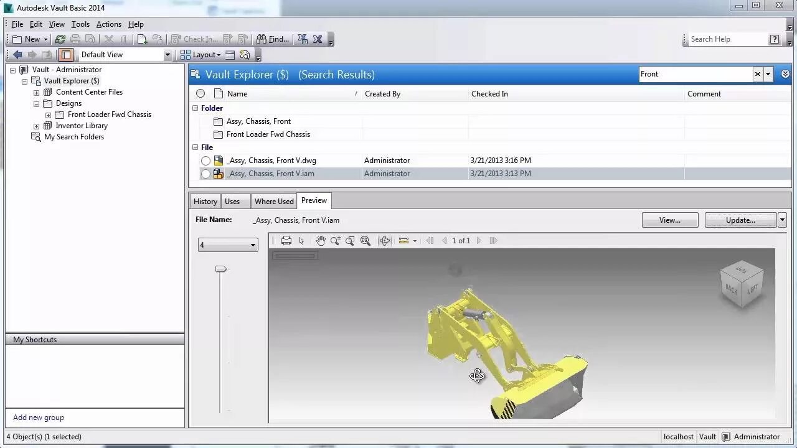This screenshot has width=797, height=448.
Task: Click the Search Help question mark icon
Action: pyautogui.click(x=775, y=39)
